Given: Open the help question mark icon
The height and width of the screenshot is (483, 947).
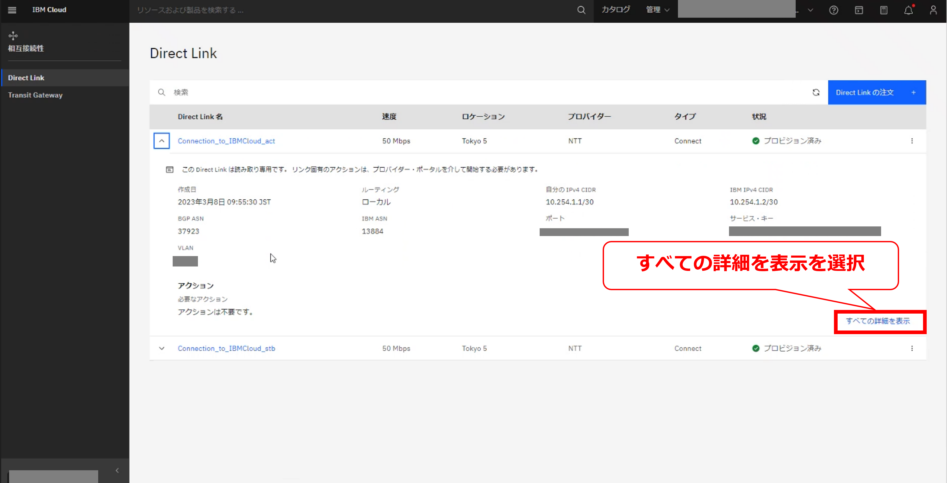Looking at the screenshot, I should pyautogui.click(x=833, y=10).
